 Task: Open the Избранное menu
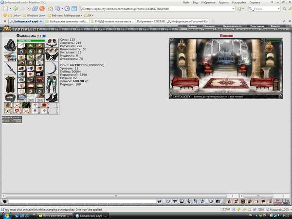208,2
